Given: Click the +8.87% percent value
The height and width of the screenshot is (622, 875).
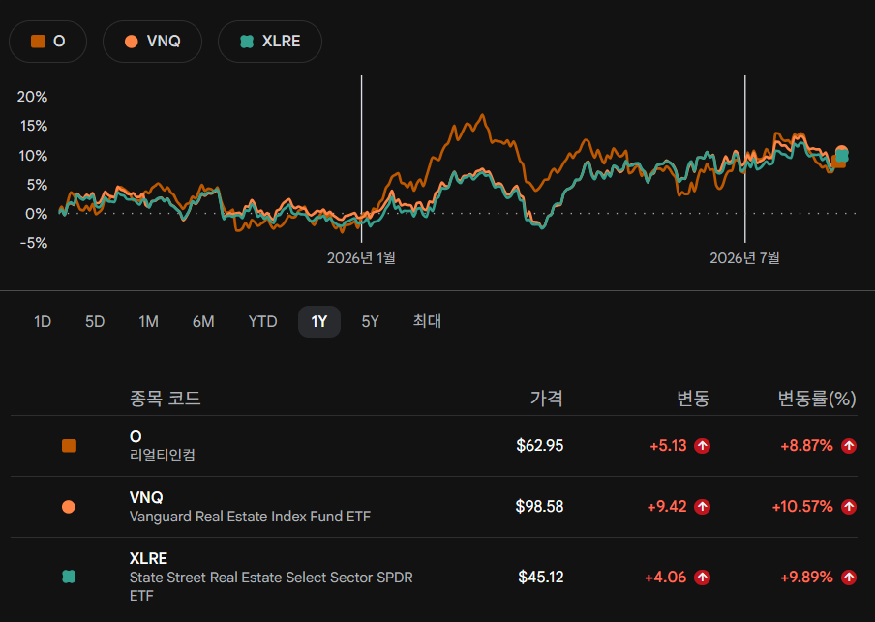Looking at the screenshot, I should pyautogui.click(x=806, y=446).
